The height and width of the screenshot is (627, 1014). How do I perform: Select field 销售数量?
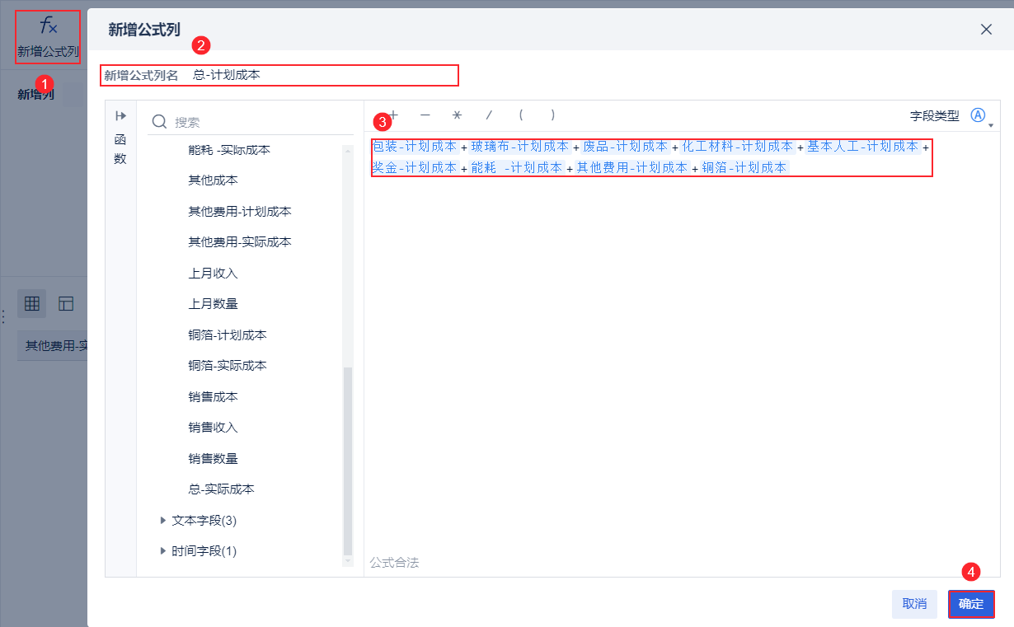[x=213, y=459]
